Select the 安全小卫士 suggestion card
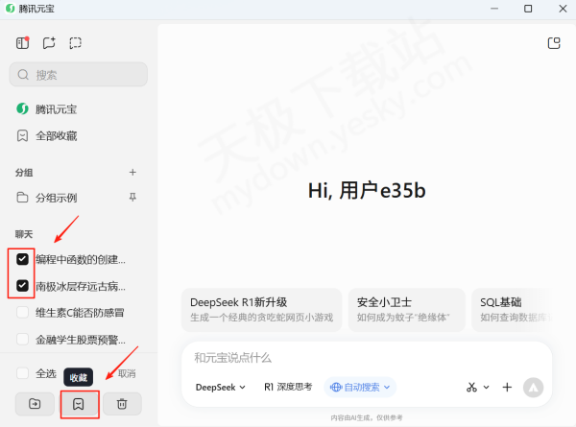The image size is (576, 427). tap(406, 310)
